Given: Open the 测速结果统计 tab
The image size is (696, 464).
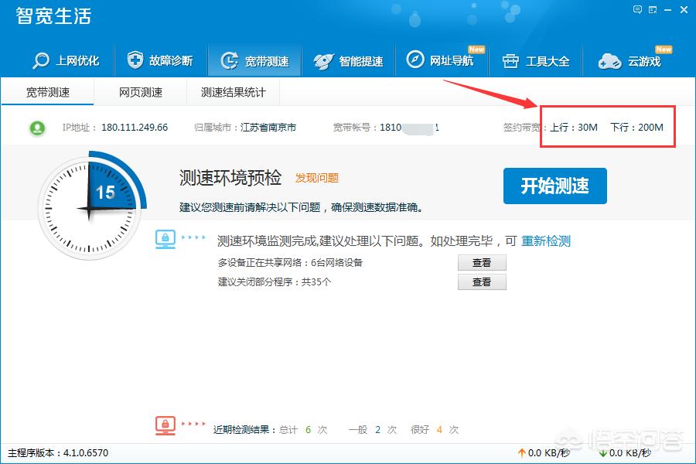Looking at the screenshot, I should pos(233,92).
